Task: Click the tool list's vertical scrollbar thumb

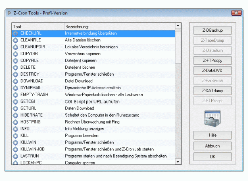Action: pyautogui.click(x=178, y=46)
